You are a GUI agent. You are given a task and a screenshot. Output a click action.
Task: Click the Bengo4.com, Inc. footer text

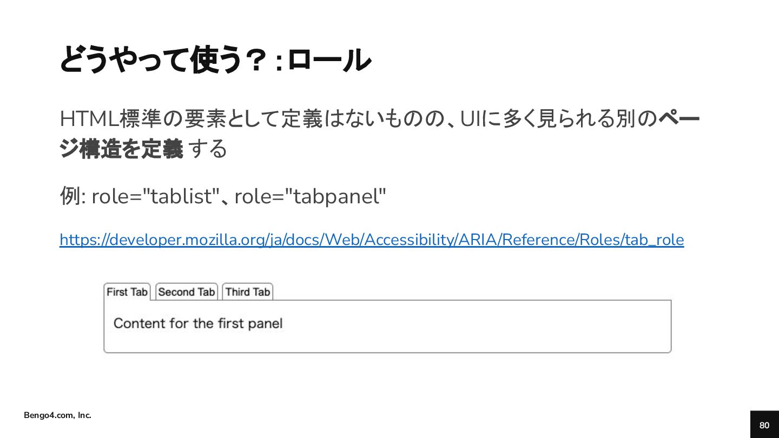(57, 415)
